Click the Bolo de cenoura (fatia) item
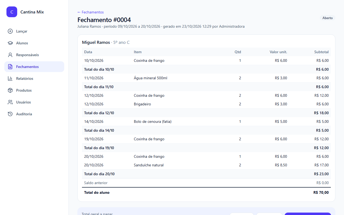Image resolution: width=344 pixels, height=215 pixels. tap(153, 121)
